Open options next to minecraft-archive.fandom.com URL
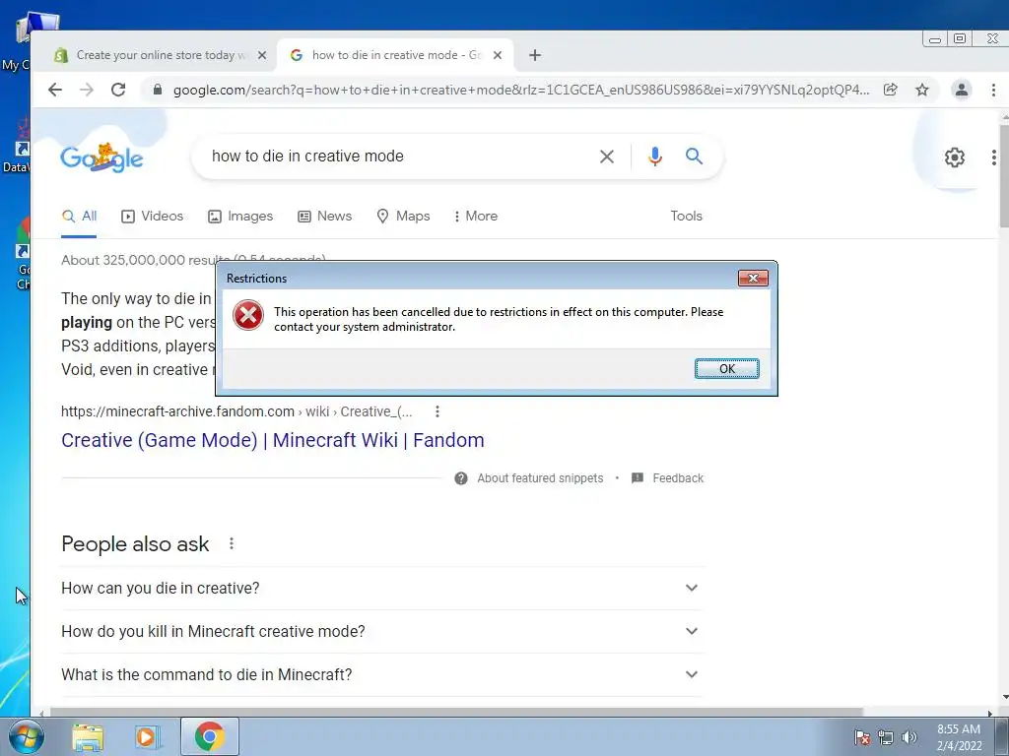The image size is (1009, 756). pos(437,411)
